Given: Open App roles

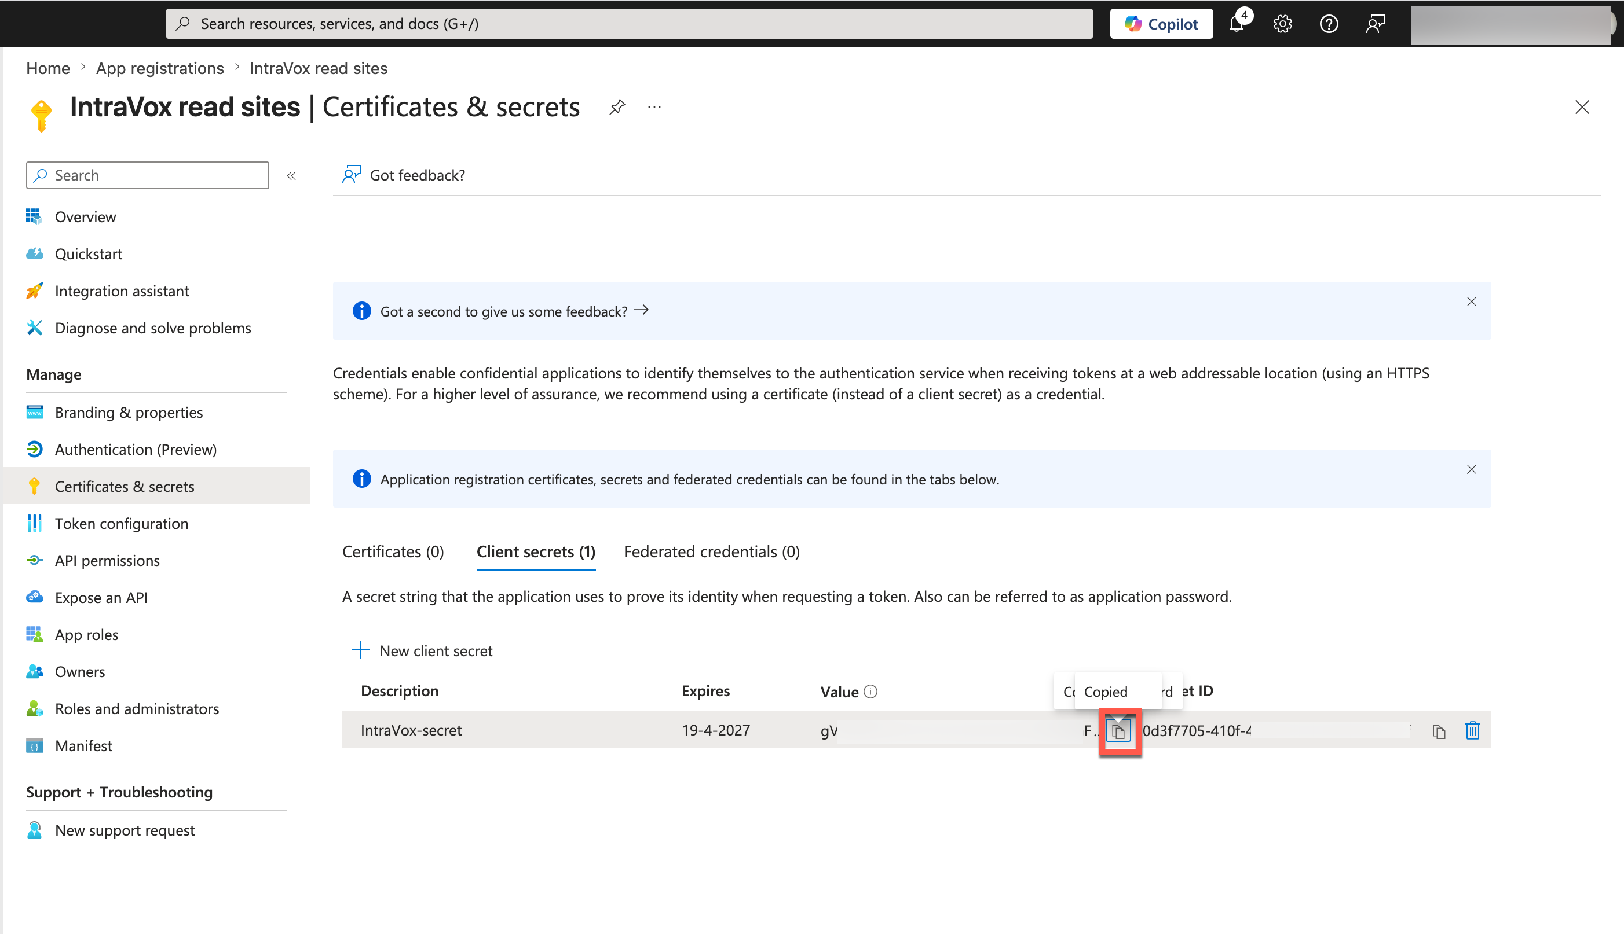Looking at the screenshot, I should point(86,635).
